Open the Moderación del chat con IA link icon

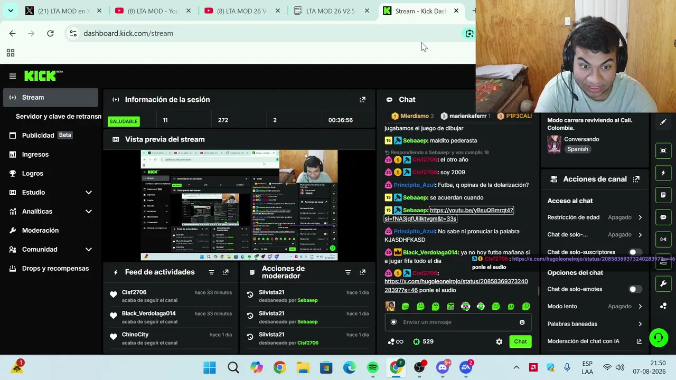639,341
